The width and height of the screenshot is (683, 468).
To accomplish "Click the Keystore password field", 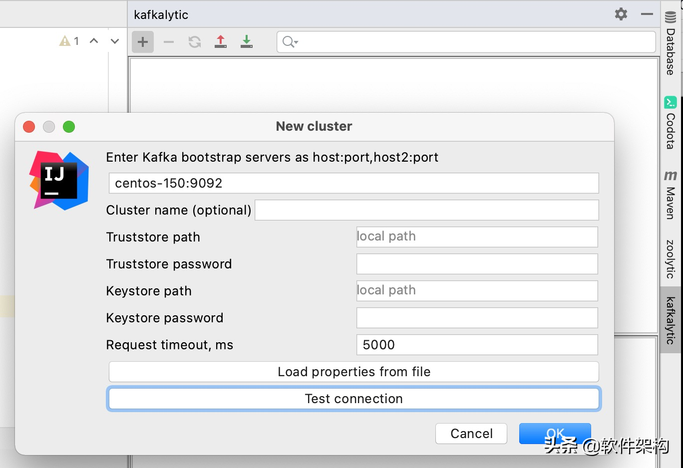I will point(477,318).
